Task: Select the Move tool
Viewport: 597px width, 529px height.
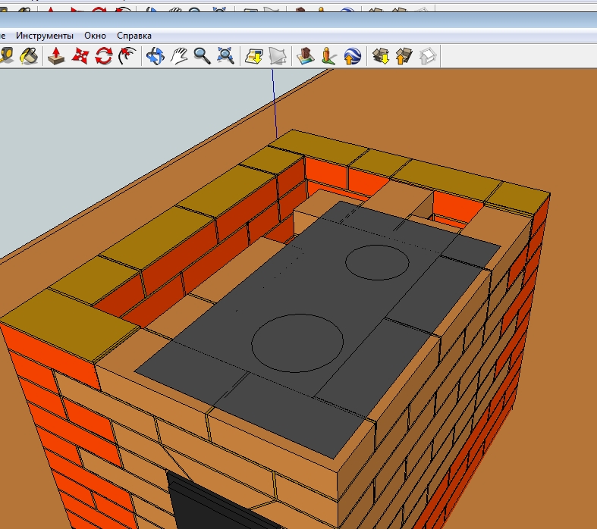Action: 80,55
